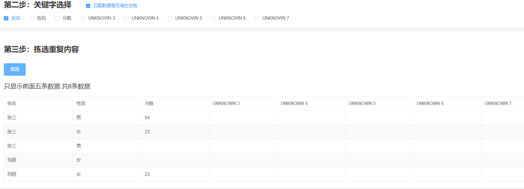This screenshot has height=189, width=524.
Task: Click the 性别 table column header
Action: pos(107,104)
